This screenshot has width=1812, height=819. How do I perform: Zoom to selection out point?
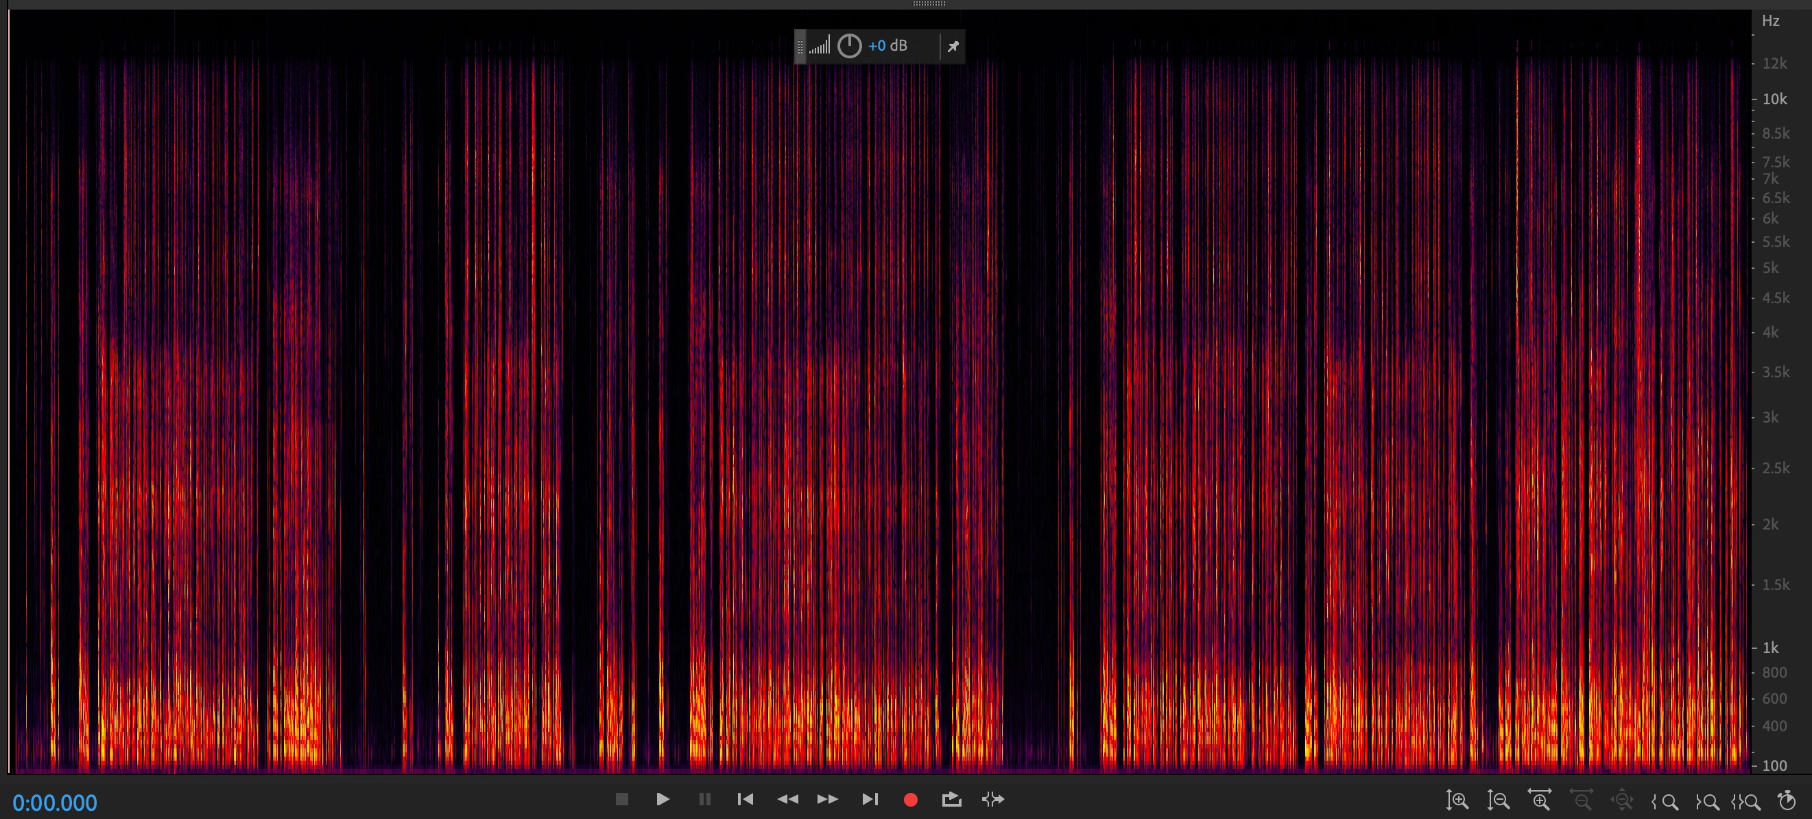[1707, 801]
